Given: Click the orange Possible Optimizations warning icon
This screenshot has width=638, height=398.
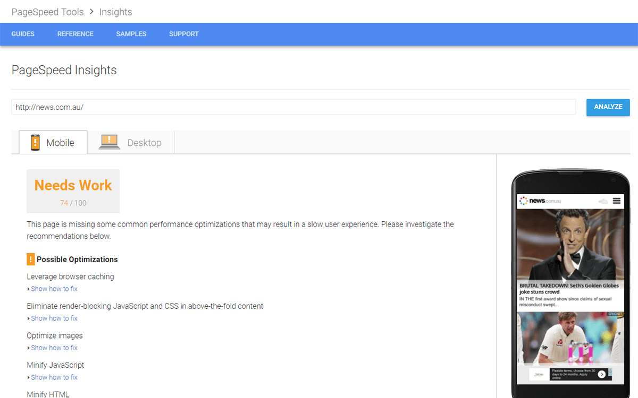Looking at the screenshot, I should 31,259.
